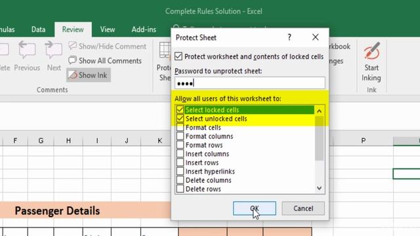Enable Format columns permission
Image resolution: width=420 pixels, height=236 pixels.
(180, 136)
